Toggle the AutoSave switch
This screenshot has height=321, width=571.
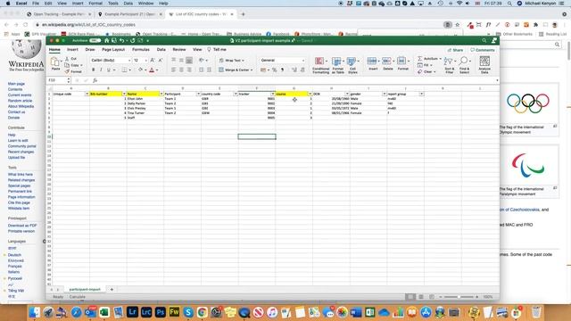click(x=95, y=40)
